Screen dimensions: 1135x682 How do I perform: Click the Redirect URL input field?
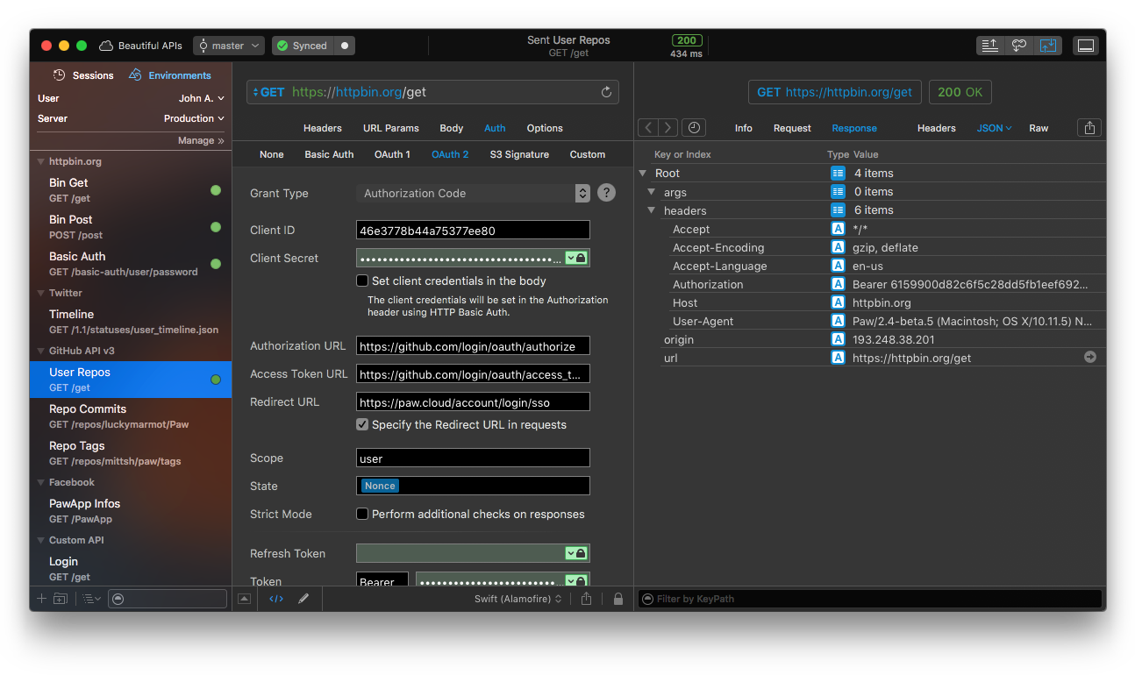473,401
